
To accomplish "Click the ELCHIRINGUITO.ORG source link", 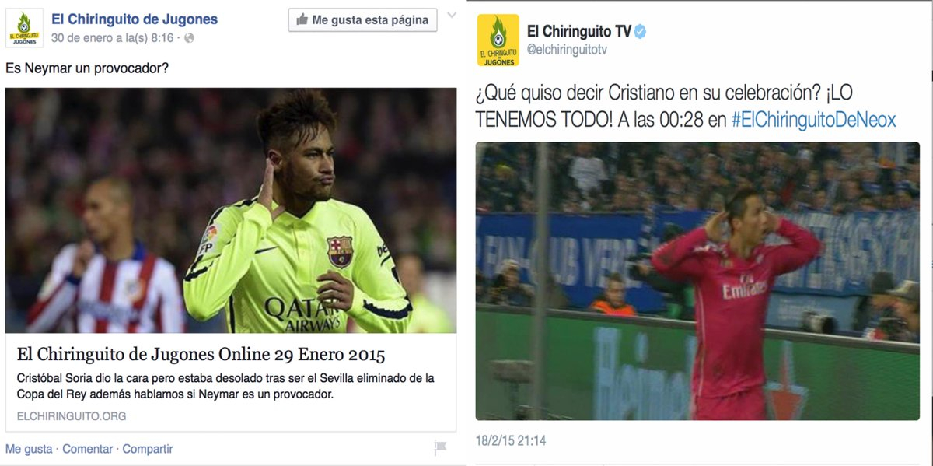I will click(x=72, y=416).
